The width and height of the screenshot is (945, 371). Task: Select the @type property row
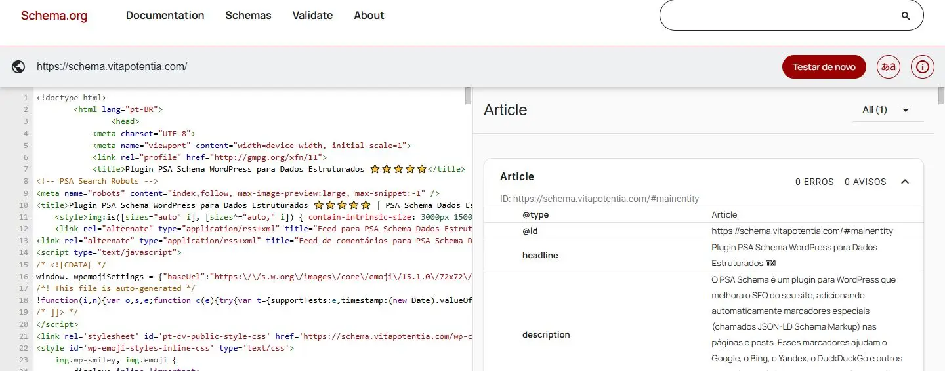coord(703,214)
